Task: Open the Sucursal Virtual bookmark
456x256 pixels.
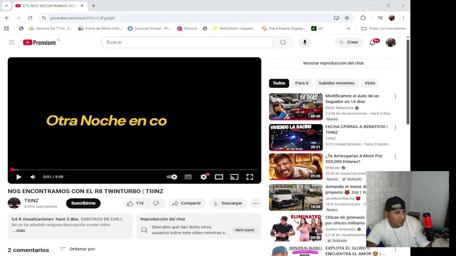Action: pyautogui.click(x=149, y=28)
